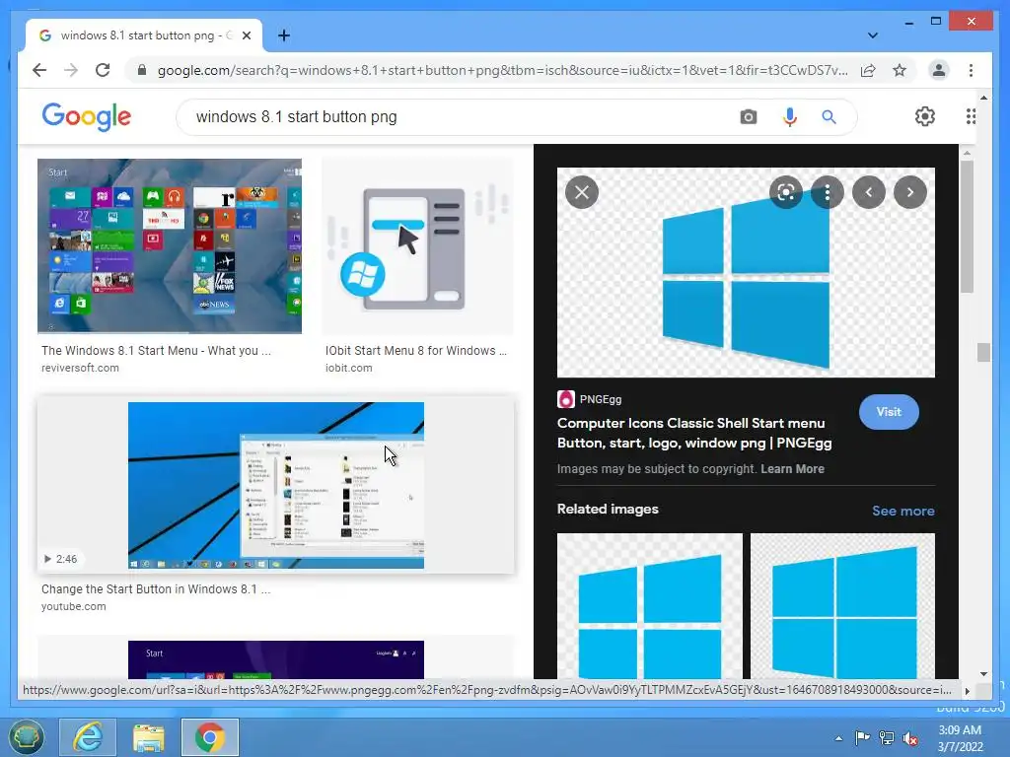The width and height of the screenshot is (1010, 757).
Task: Click the browser forward arrow
Action: pos(71,70)
